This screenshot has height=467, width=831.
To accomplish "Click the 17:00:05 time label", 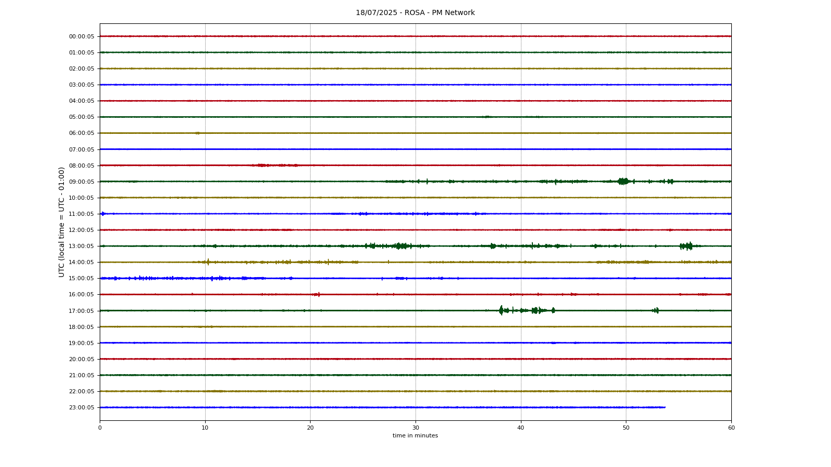I will (82, 311).
